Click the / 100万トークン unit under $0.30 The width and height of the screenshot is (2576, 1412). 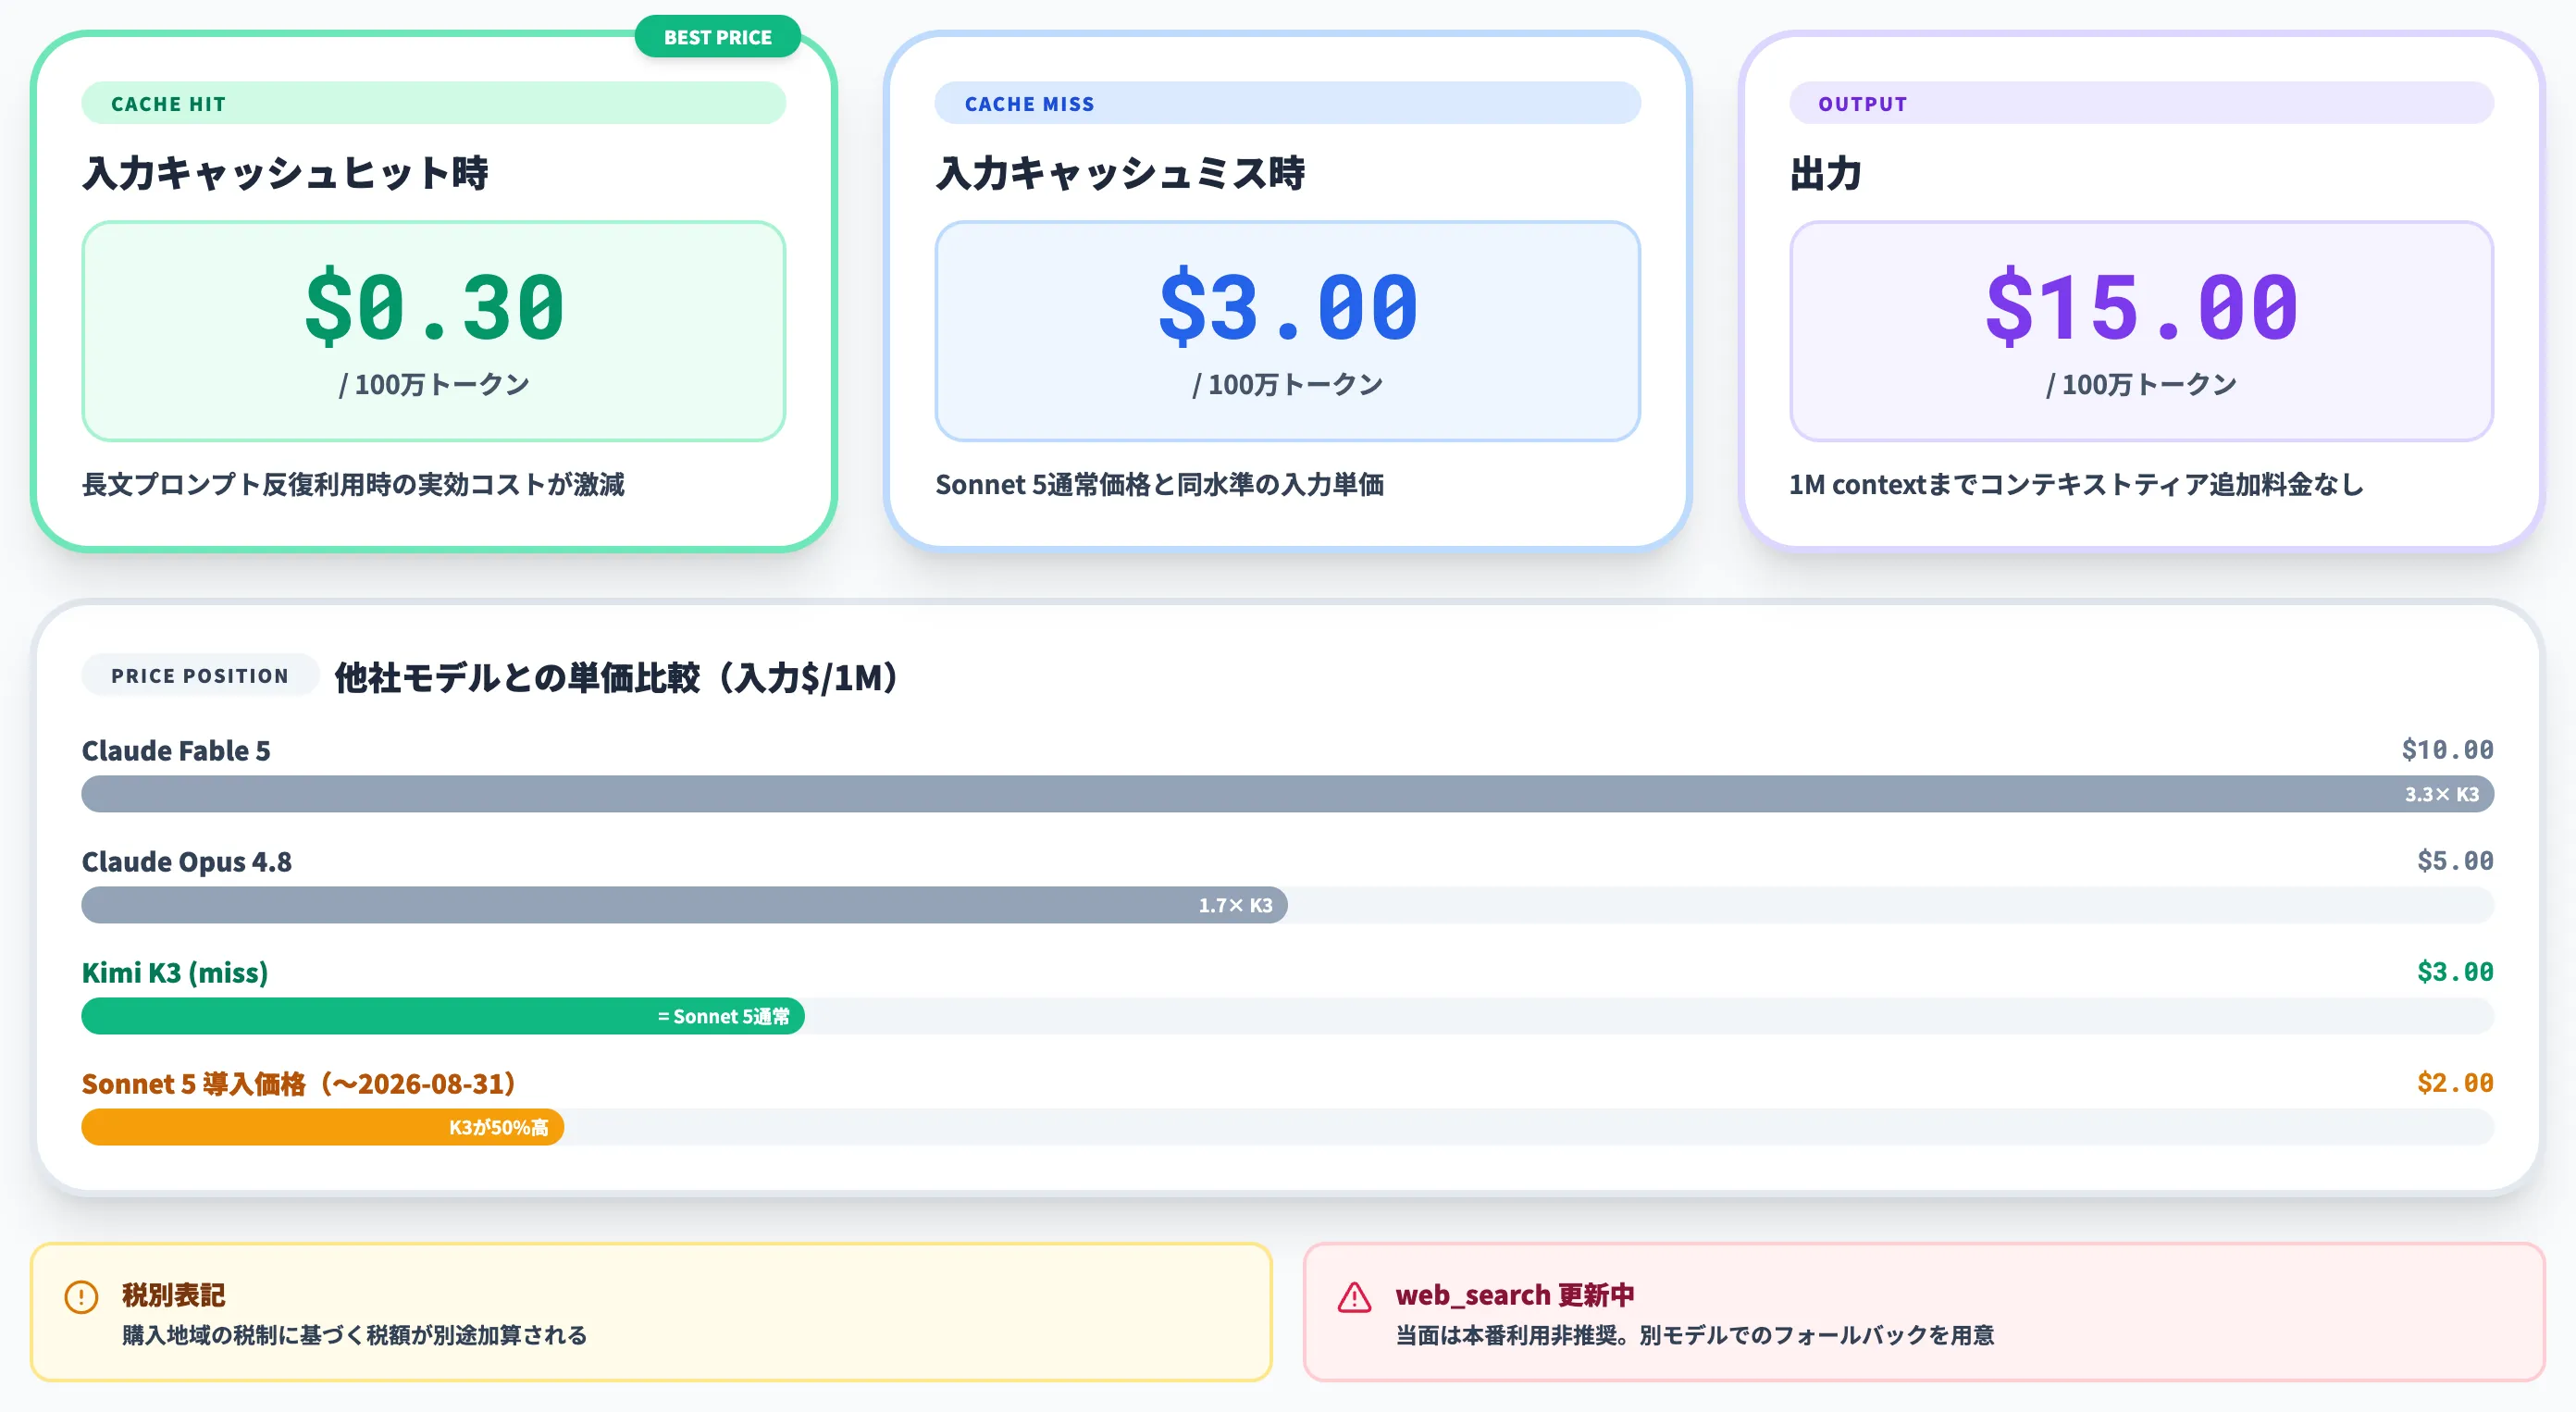click(434, 384)
